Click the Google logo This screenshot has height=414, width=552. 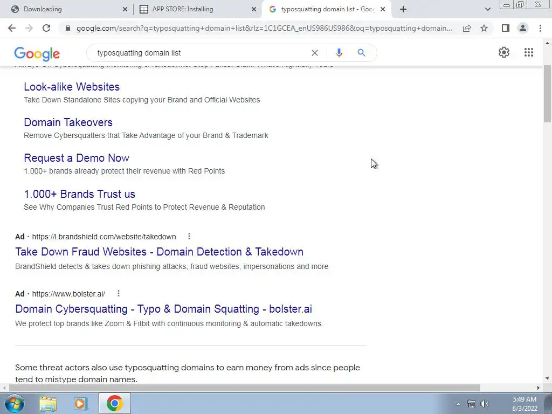point(37,54)
